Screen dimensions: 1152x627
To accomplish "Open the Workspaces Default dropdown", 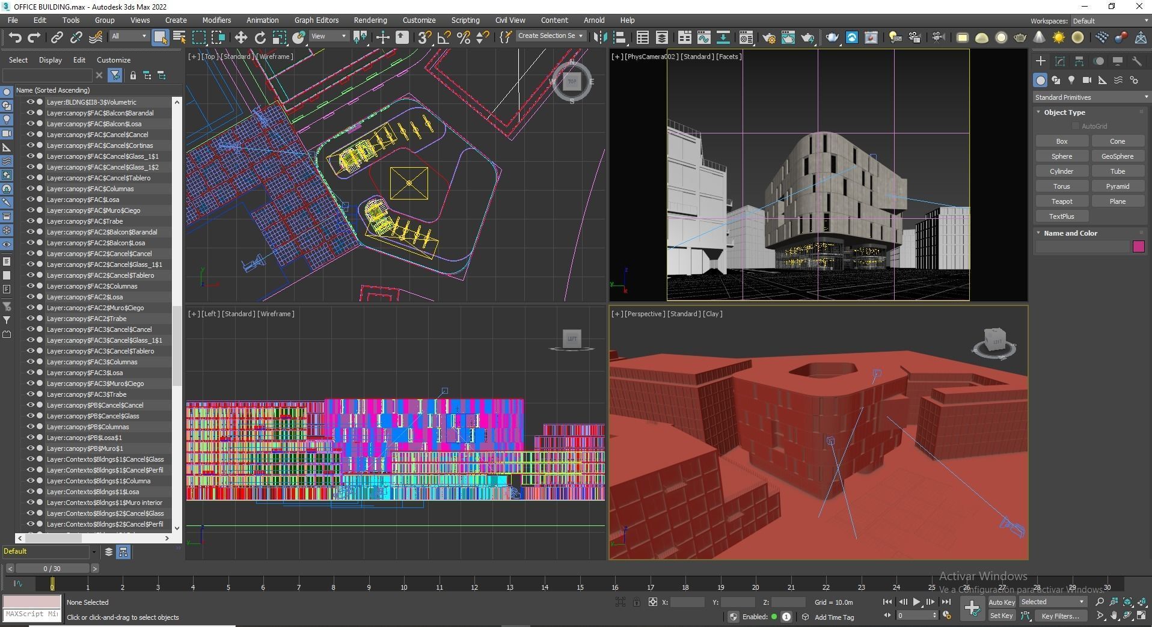I will click(x=1111, y=21).
